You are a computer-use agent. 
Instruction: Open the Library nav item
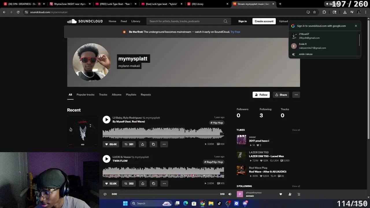point(136,21)
